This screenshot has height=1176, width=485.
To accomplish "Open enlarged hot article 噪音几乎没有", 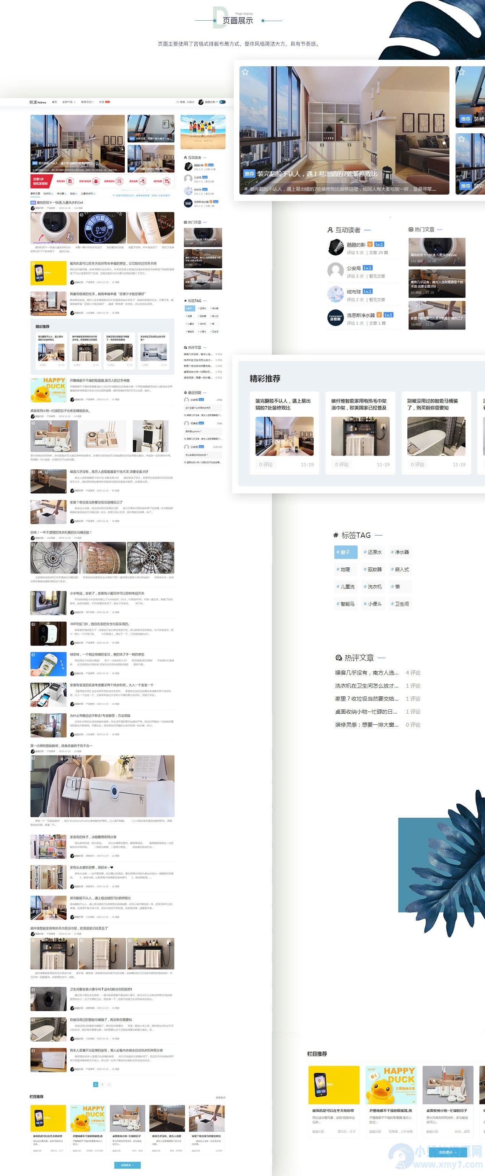I will 437,283.
